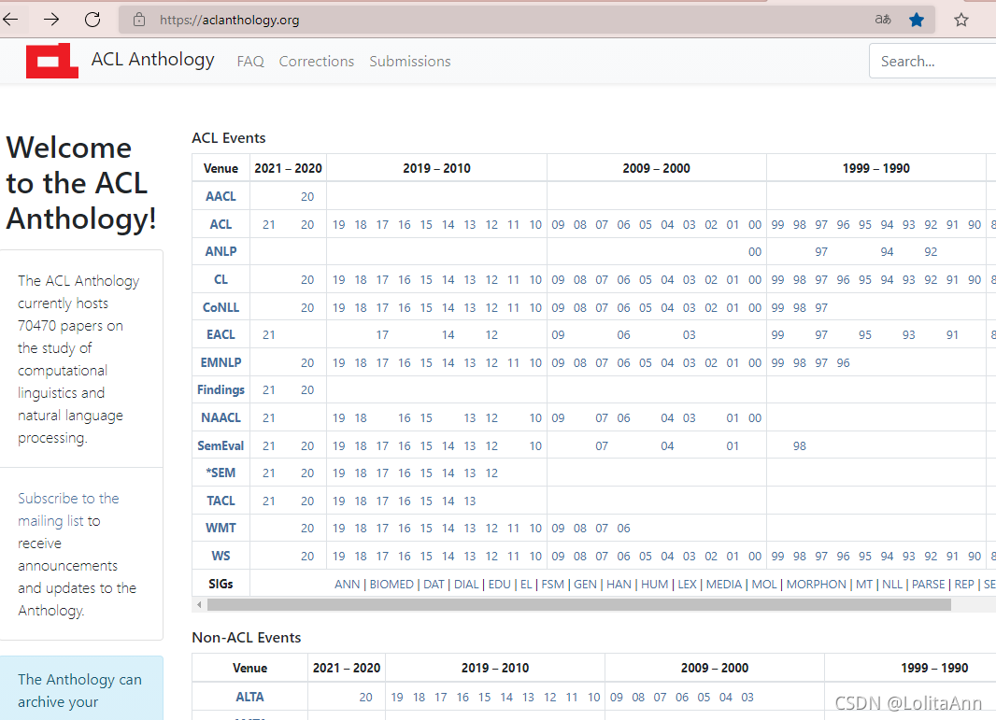Image resolution: width=996 pixels, height=720 pixels.
Task: Click the ACL Events horizontal scrollbar
Action: tap(578, 604)
